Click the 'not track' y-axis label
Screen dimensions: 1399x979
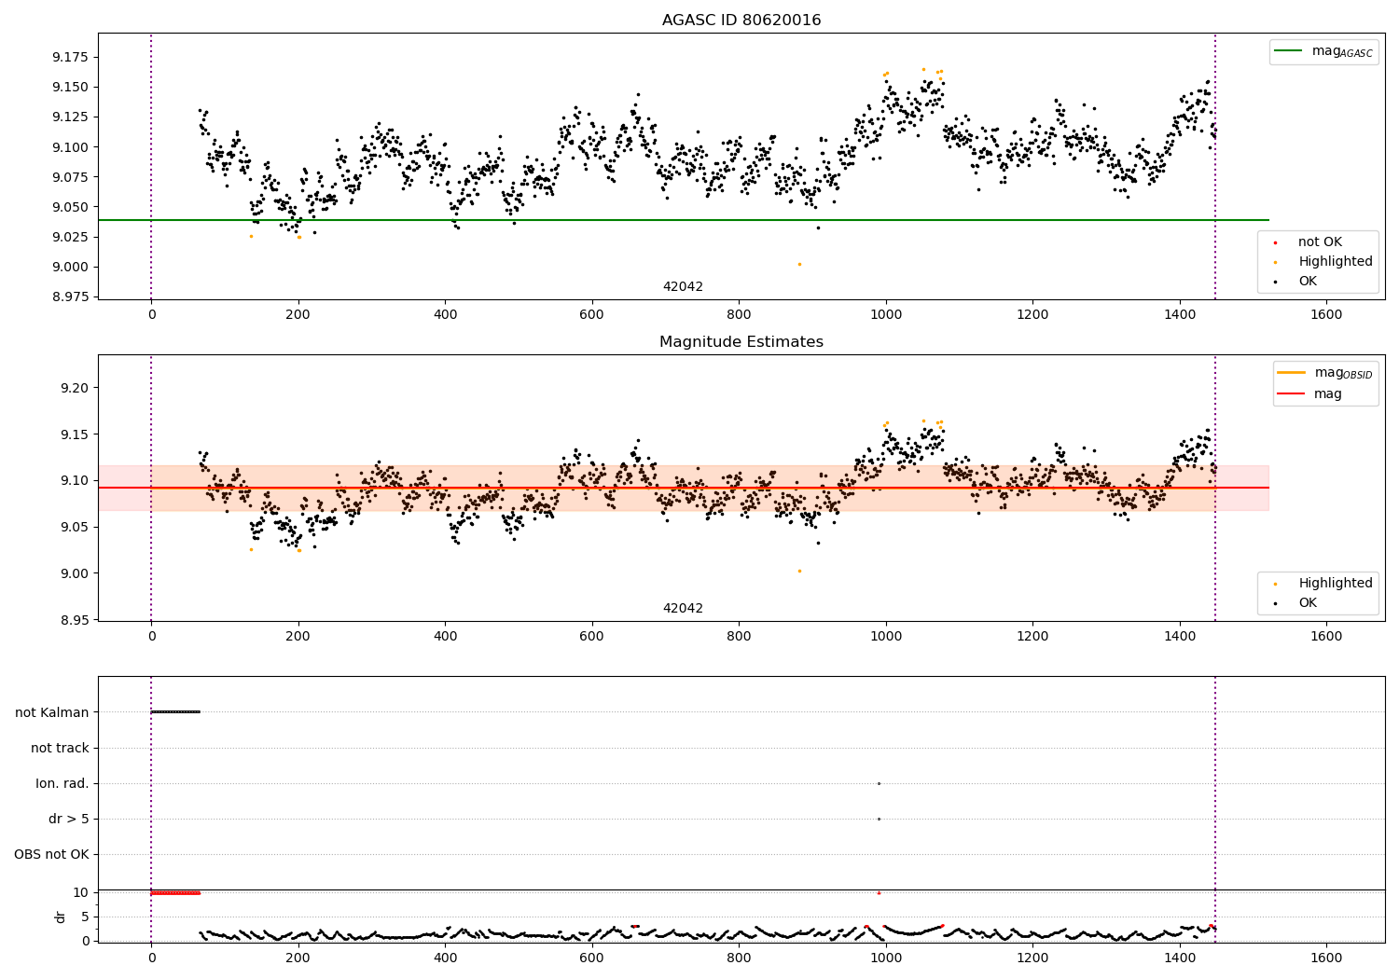60,748
